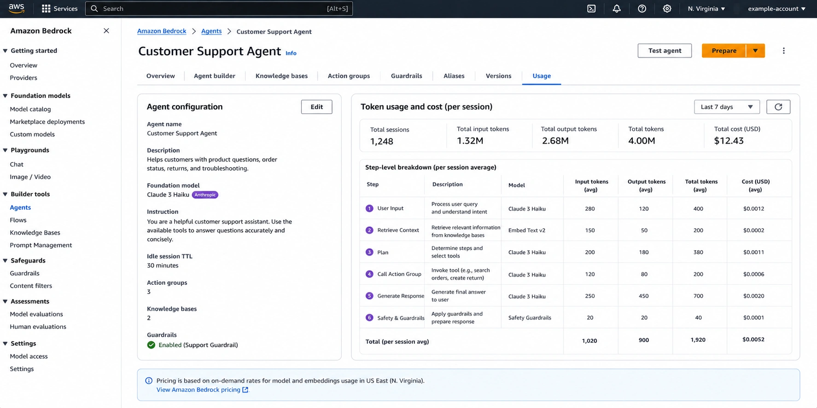The height and width of the screenshot is (408, 817).
Task: Collapse the Getting started section
Action: click(5, 51)
